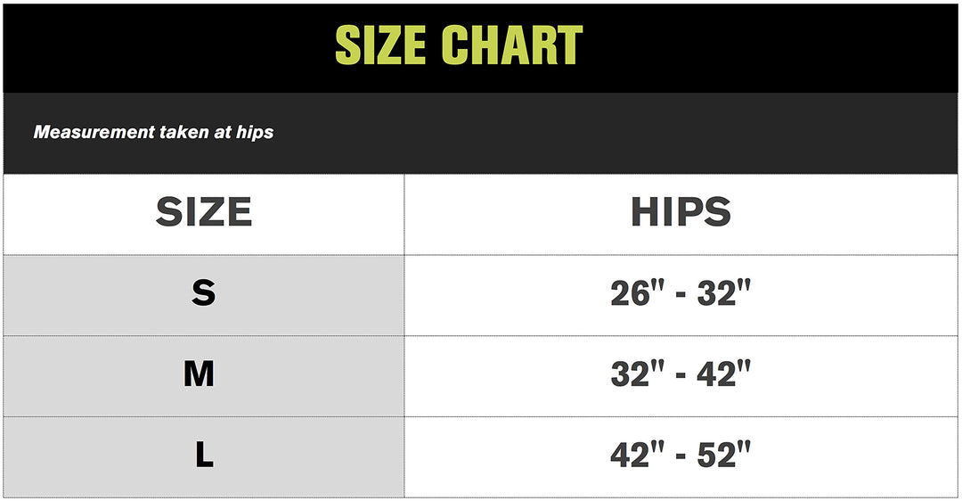Click the 26" - 32" hips range

681,293
